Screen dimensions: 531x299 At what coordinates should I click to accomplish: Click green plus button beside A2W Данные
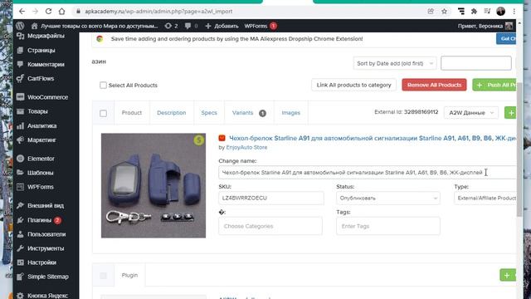click(x=511, y=113)
